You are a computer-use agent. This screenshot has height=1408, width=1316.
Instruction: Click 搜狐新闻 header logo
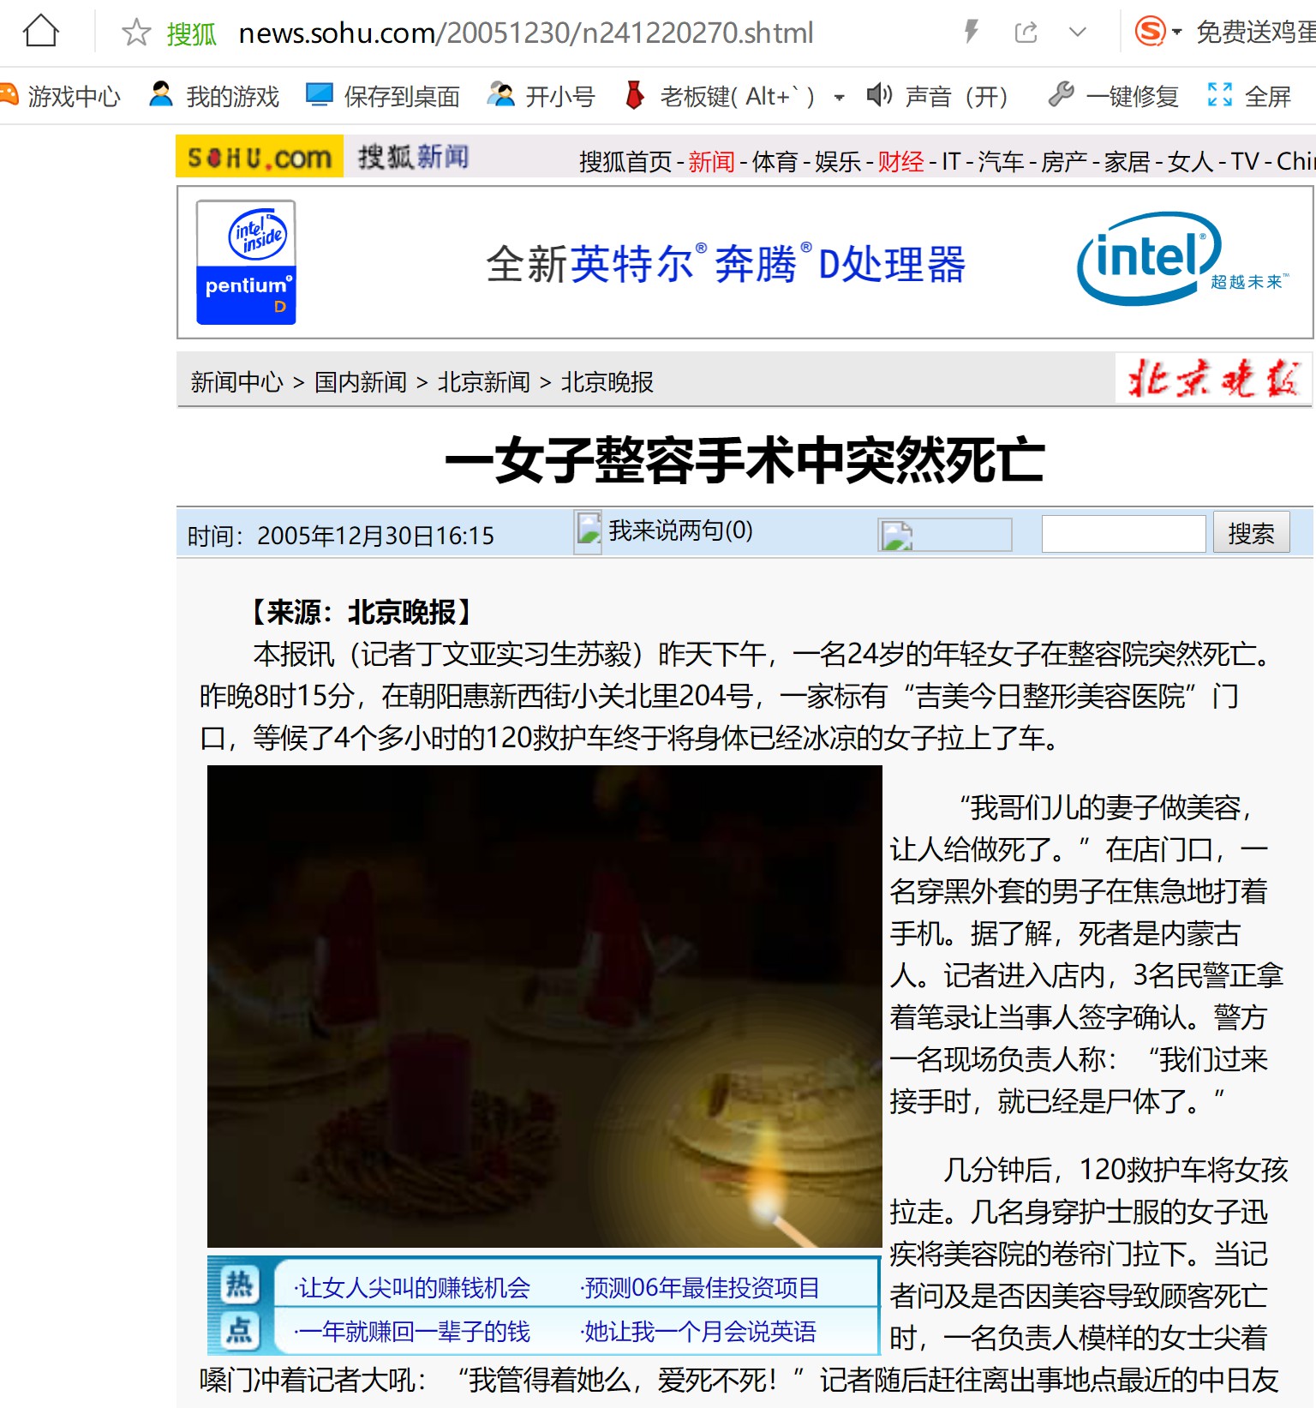click(x=413, y=157)
